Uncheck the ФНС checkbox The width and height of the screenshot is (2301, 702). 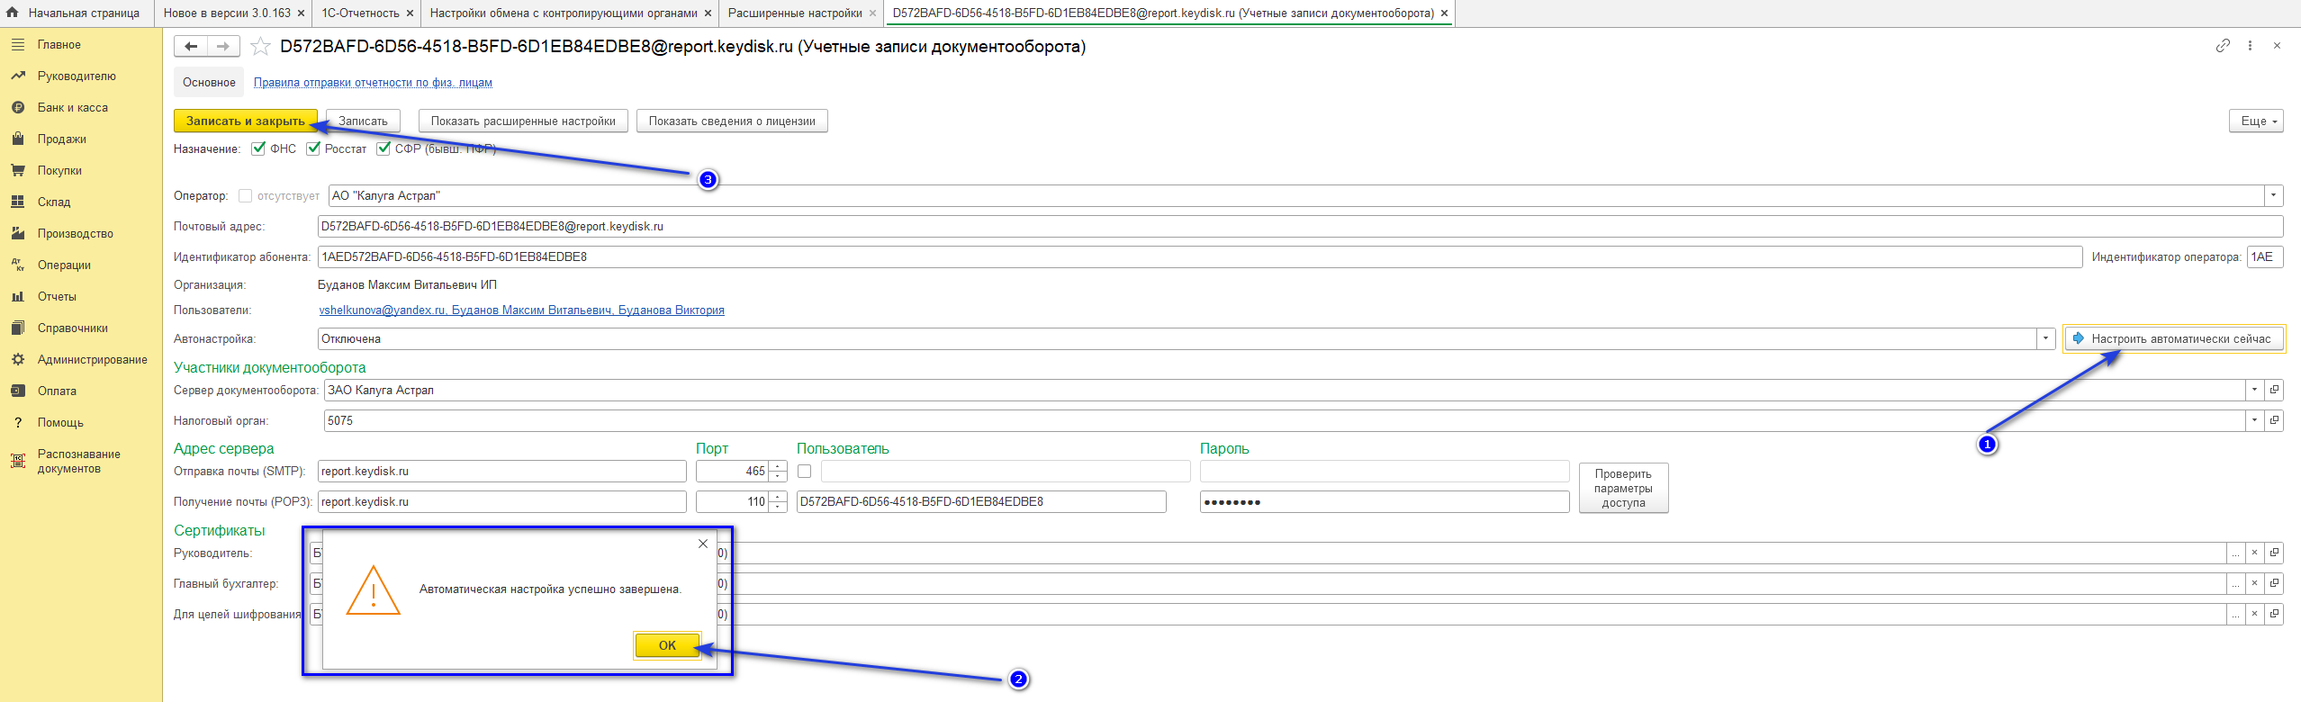(x=258, y=149)
